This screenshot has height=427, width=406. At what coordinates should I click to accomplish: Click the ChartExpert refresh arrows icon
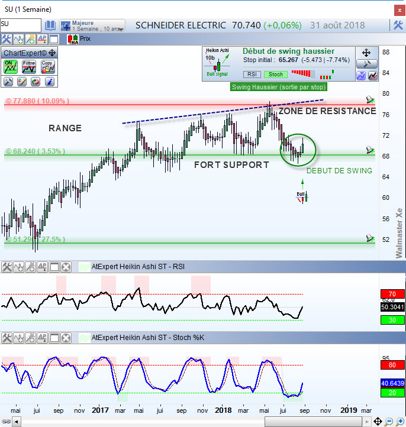pos(36,82)
